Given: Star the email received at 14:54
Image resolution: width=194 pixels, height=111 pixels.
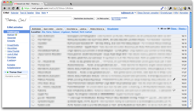Looking at the screenshot, I should (x=36, y=94).
